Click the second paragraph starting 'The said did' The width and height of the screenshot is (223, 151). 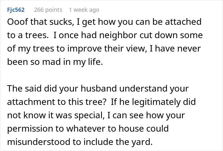(102, 115)
